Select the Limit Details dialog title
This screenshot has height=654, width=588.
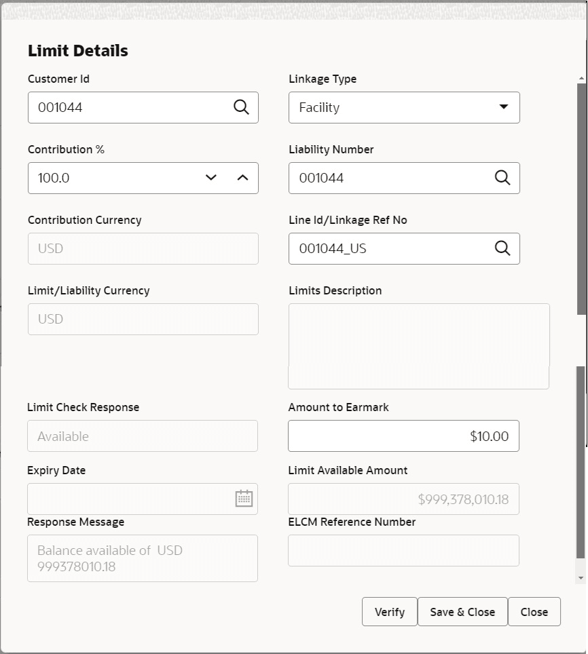pyautogui.click(x=77, y=50)
